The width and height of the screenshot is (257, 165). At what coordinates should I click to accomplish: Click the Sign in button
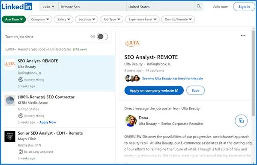tap(244, 6)
